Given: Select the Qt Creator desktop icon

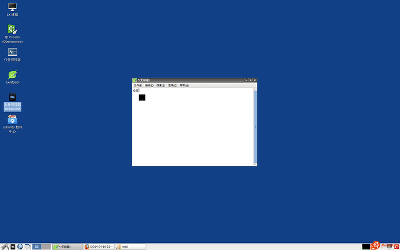Looking at the screenshot, I should tap(12, 34).
